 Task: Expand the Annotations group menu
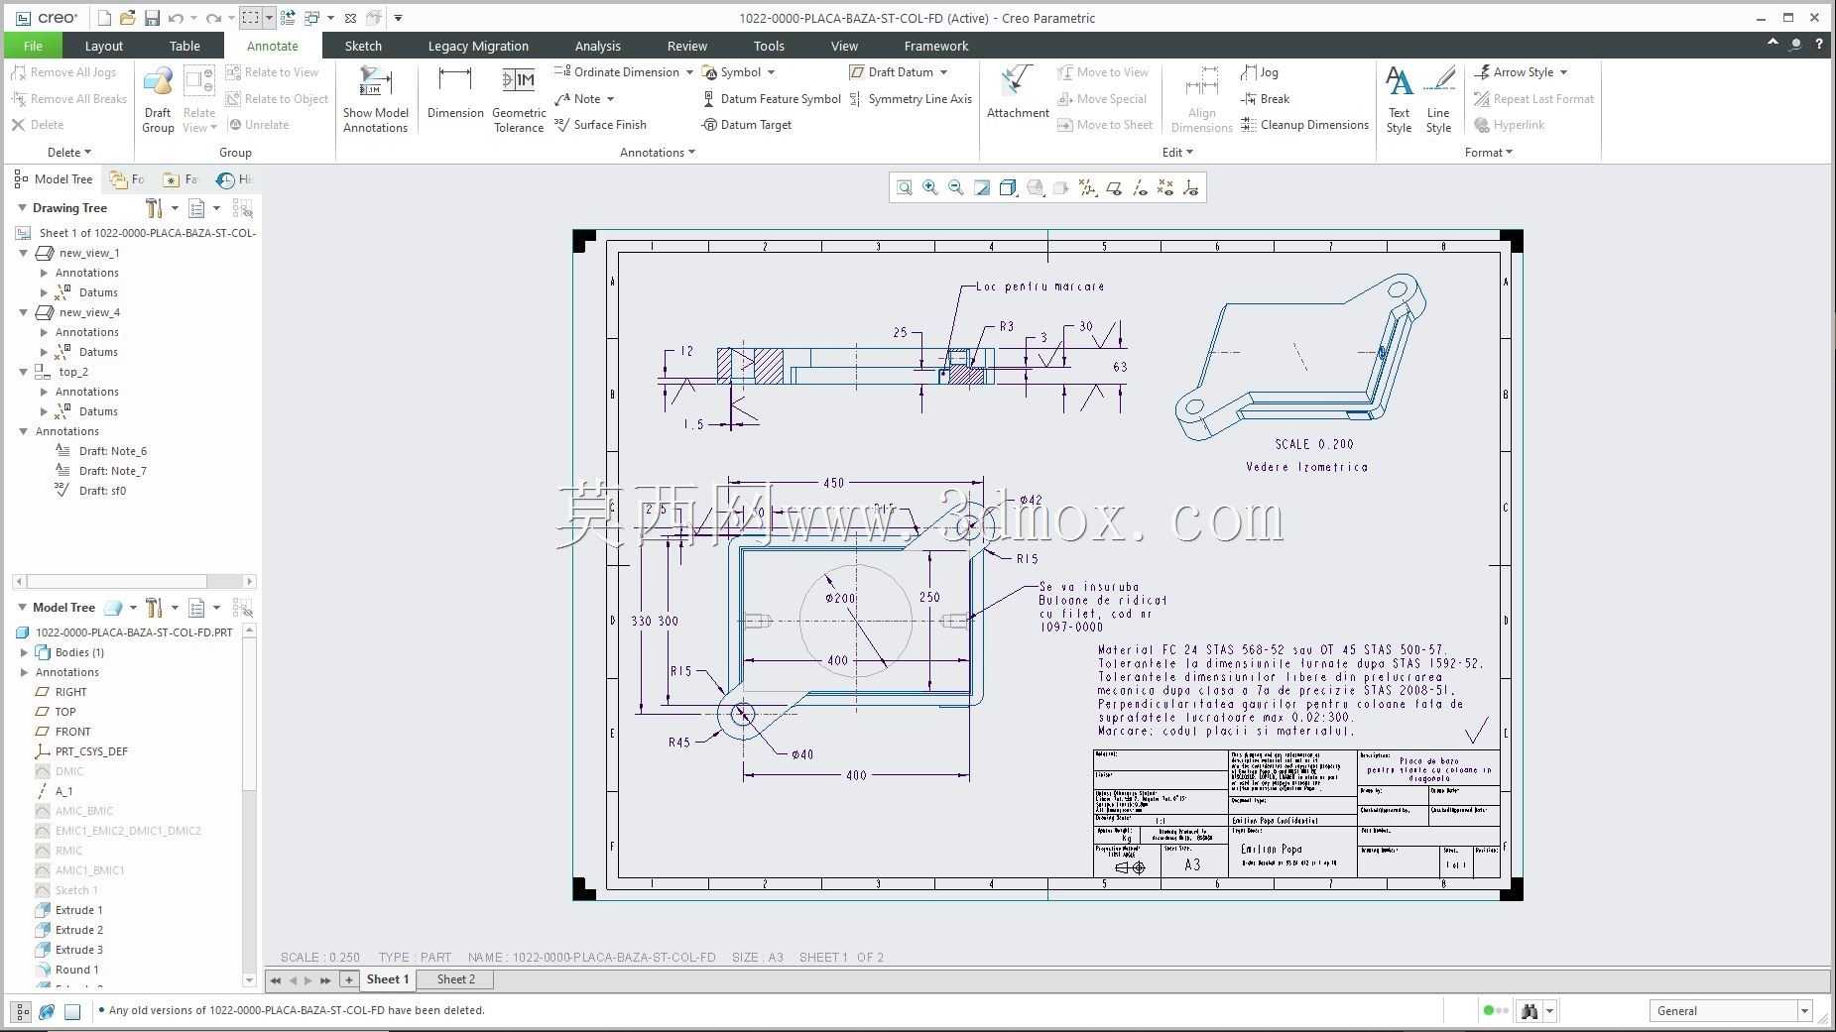pos(658,153)
